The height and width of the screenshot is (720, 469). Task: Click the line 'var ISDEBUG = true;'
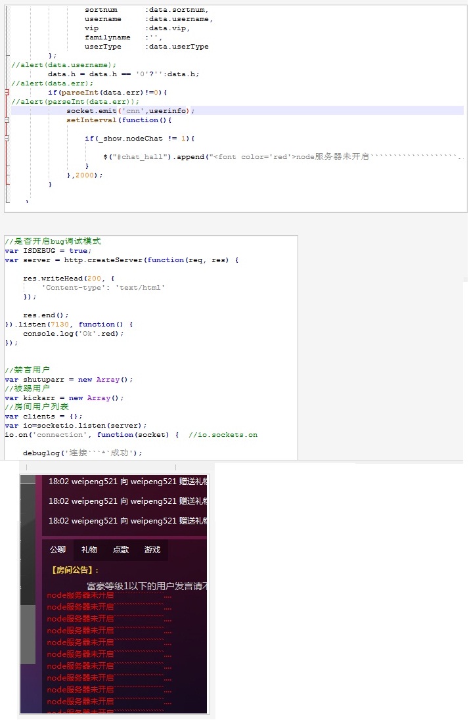click(x=48, y=251)
